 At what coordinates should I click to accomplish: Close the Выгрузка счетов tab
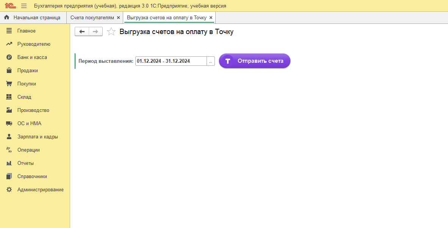[211, 17]
